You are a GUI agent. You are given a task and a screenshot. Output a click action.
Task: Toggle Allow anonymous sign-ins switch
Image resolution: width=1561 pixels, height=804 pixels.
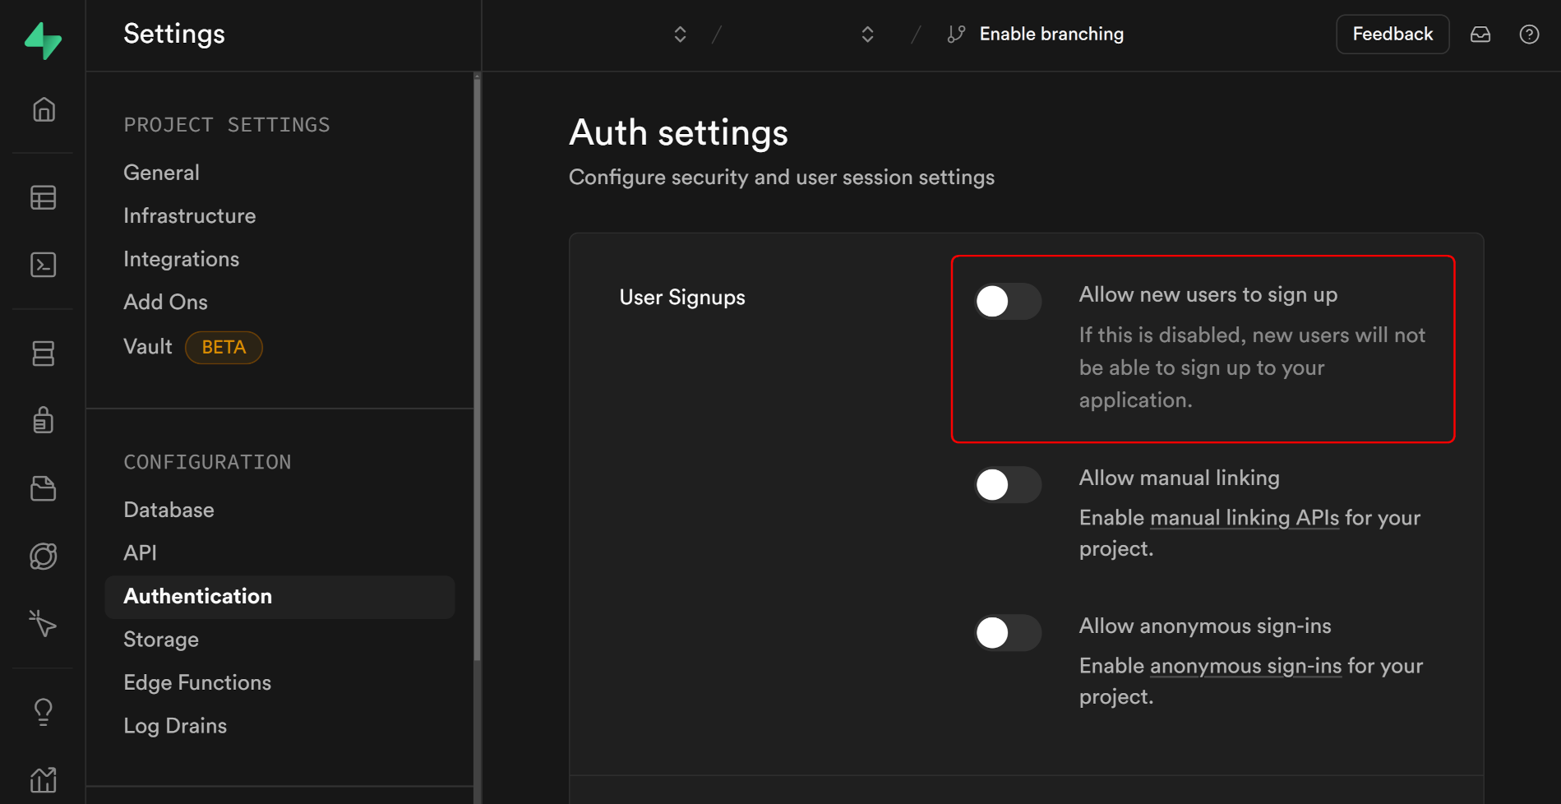[1008, 633]
